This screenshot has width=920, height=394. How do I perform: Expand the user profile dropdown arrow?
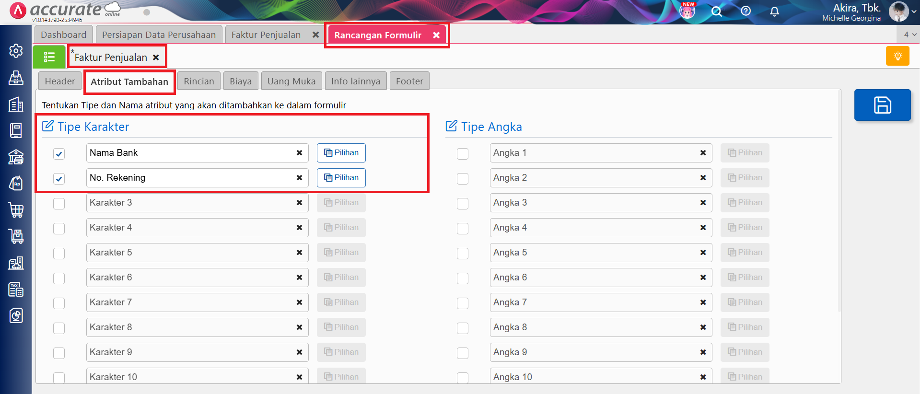914,12
